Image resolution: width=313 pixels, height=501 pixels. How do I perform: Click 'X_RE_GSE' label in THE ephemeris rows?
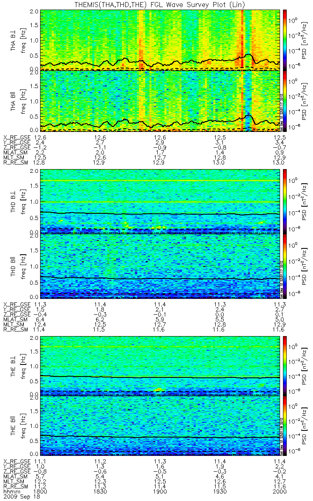(17, 461)
